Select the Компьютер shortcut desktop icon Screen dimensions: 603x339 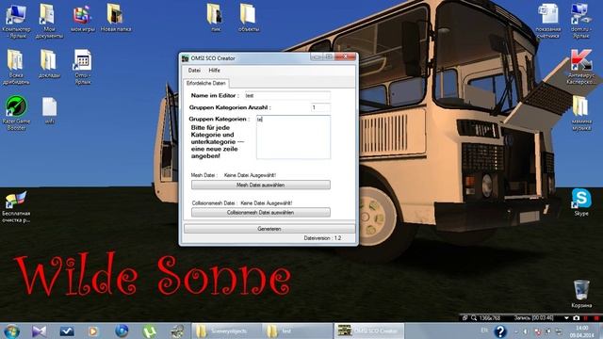coord(16,21)
